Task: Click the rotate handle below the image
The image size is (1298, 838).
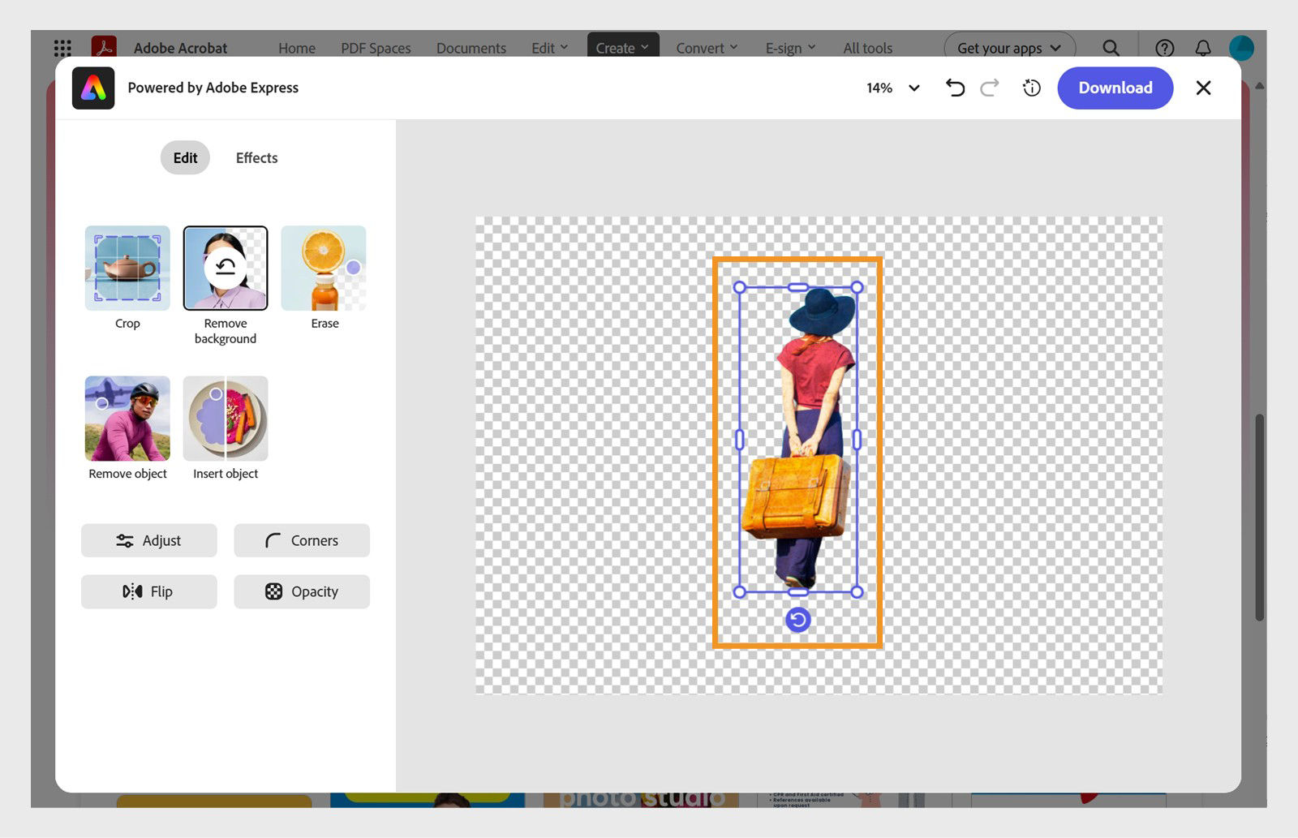Action: pyautogui.click(x=797, y=619)
